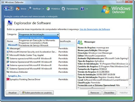135x102 pixels.
Task: Click the Permitido value for Windows Defender
Action: pyautogui.click(x=63, y=72)
